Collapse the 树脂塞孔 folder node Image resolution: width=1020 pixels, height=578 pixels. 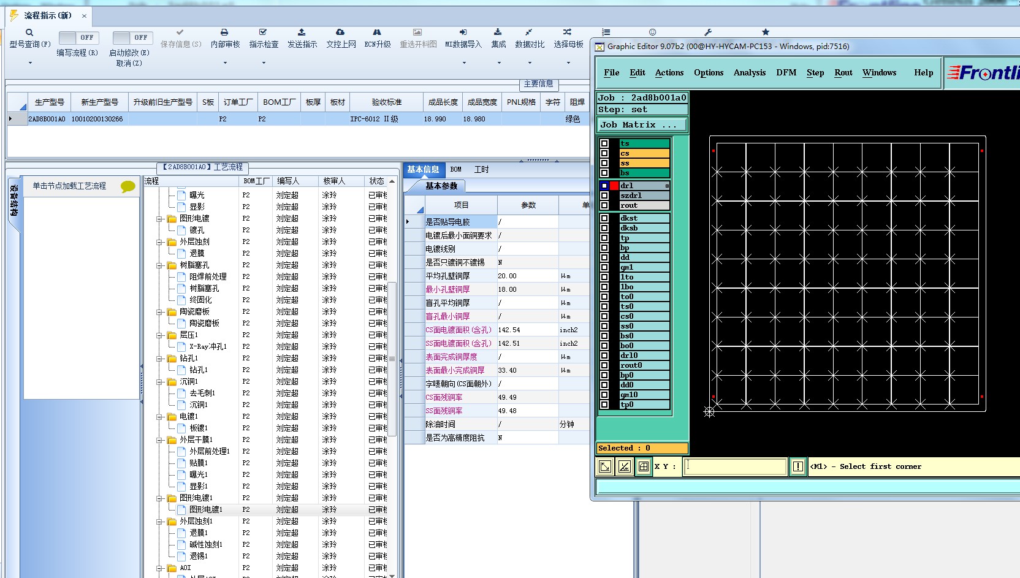tap(159, 265)
